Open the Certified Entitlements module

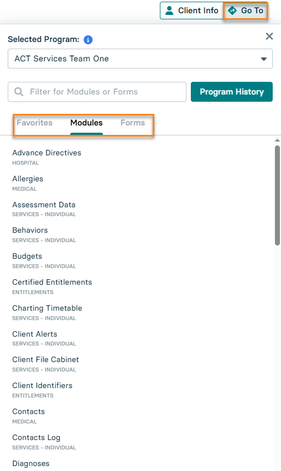coord(52,282)
